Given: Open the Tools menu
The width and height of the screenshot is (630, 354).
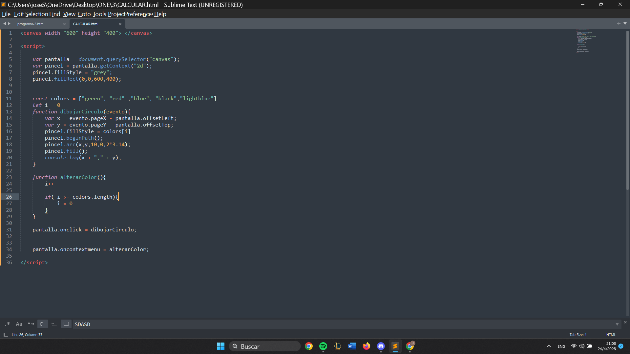Looking at the screenshot, I should coord(99,14).
